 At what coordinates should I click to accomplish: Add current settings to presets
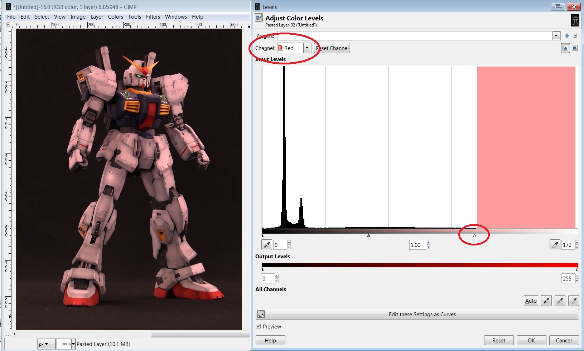567,36
